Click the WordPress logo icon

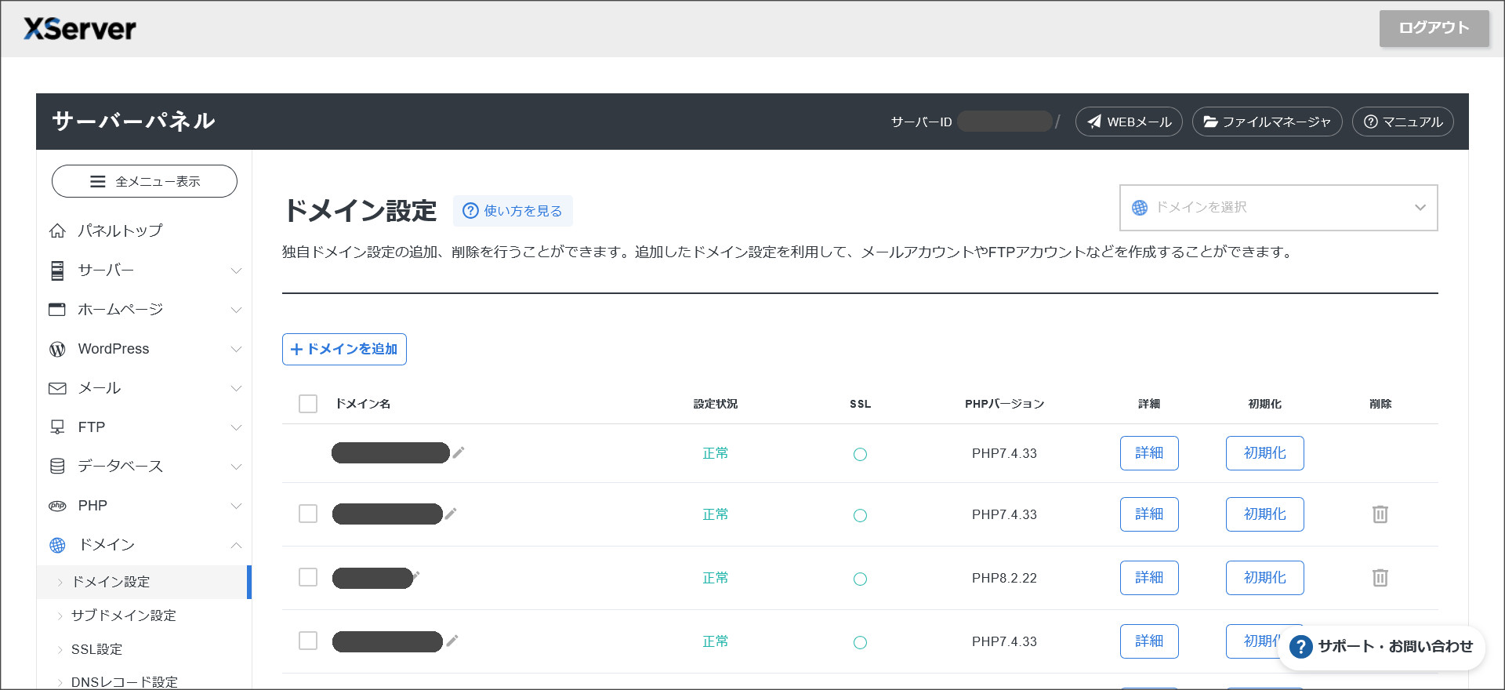pyautogui.click(x=57, y=349)
